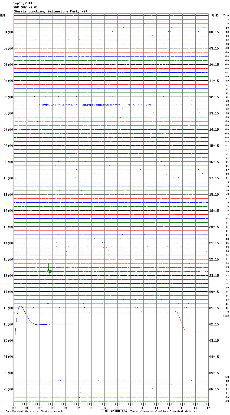Click the 05 minute tick label on x-axis
The width and height of the screenshot is (230, 415).
click(x=78, y=408)
